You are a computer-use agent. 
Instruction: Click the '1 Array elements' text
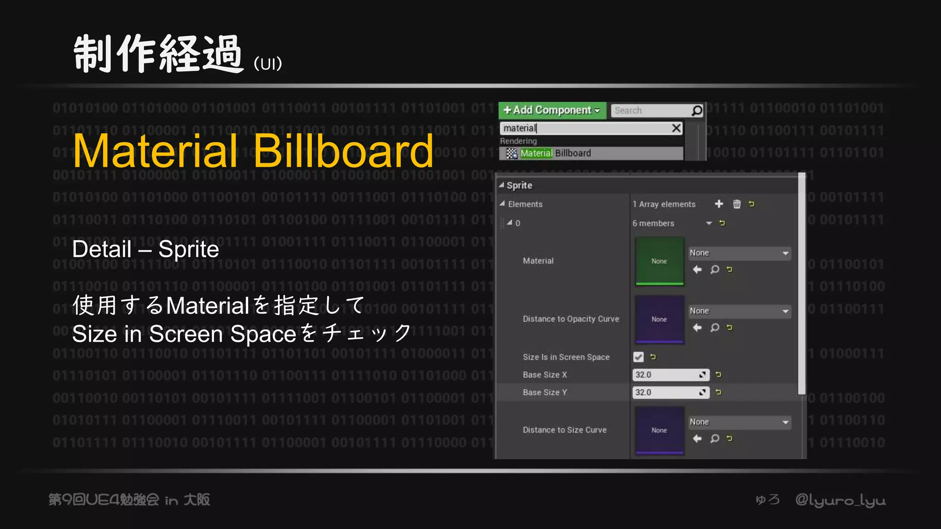coord(664,204)
